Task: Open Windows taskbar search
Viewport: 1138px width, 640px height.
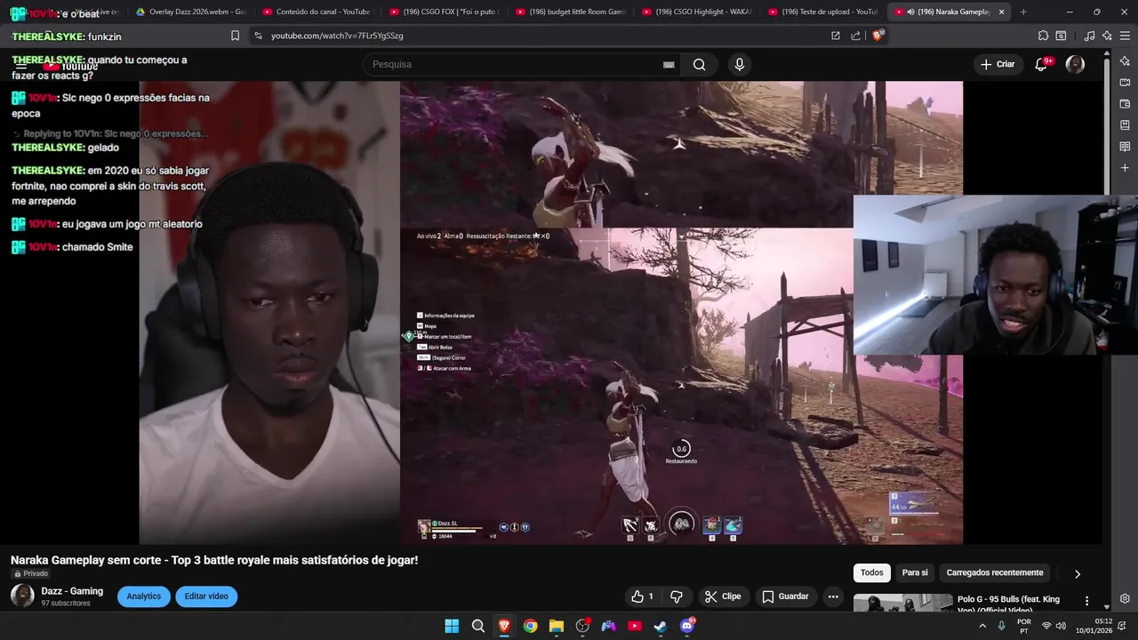Action: (477, 626)
